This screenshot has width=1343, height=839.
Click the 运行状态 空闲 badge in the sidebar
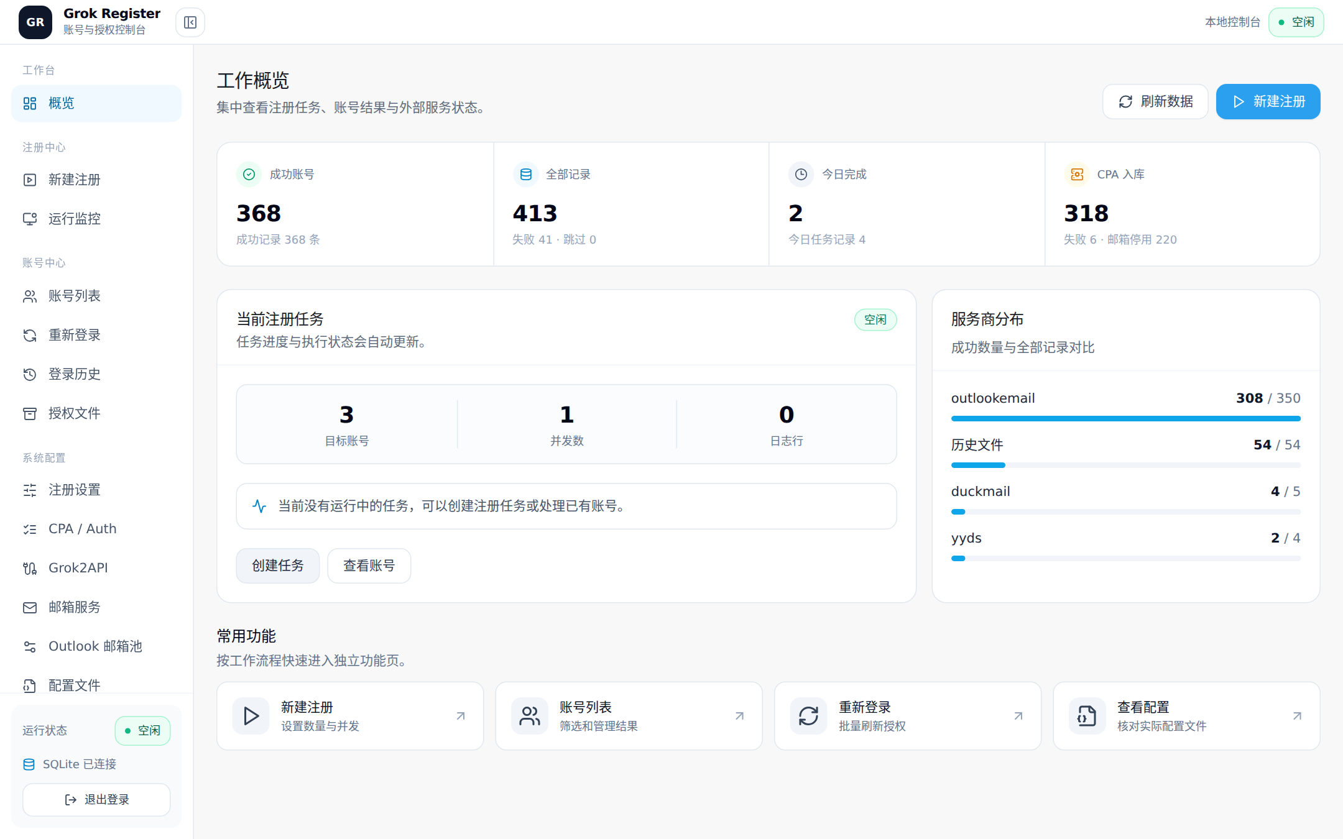pyautogui.click(x=143, y=731)
